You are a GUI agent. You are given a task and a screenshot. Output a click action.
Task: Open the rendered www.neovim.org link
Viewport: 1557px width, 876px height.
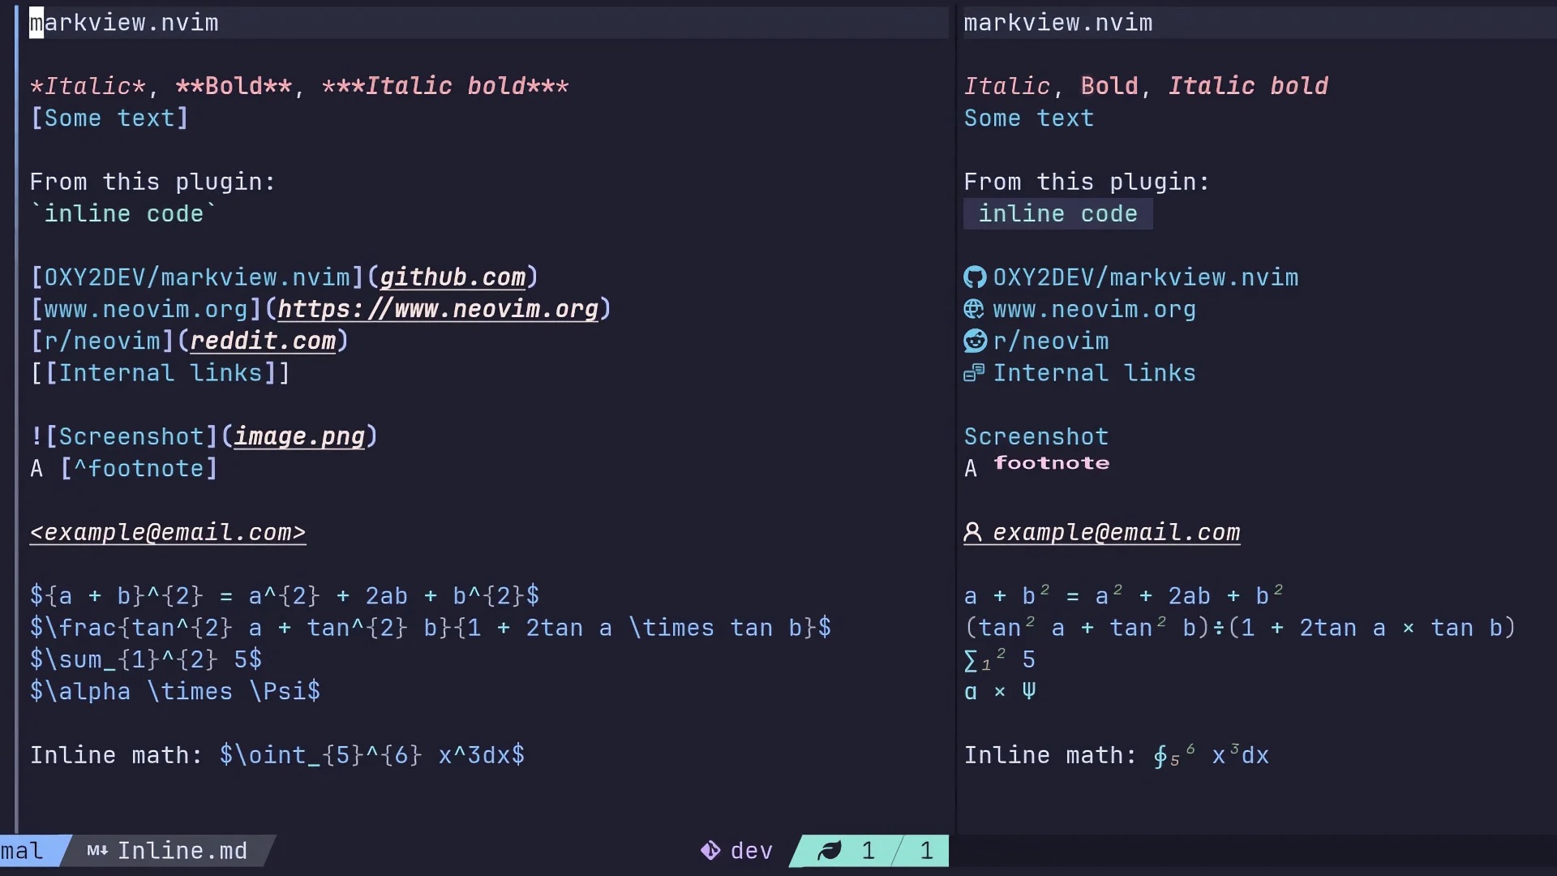1094,310
